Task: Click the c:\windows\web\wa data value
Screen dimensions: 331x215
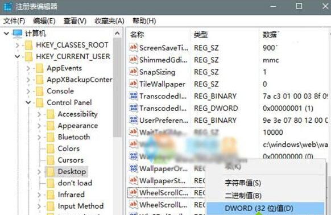Action: [x=295, y=144]
